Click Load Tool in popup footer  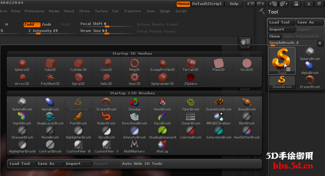click(x=22, y=164)
